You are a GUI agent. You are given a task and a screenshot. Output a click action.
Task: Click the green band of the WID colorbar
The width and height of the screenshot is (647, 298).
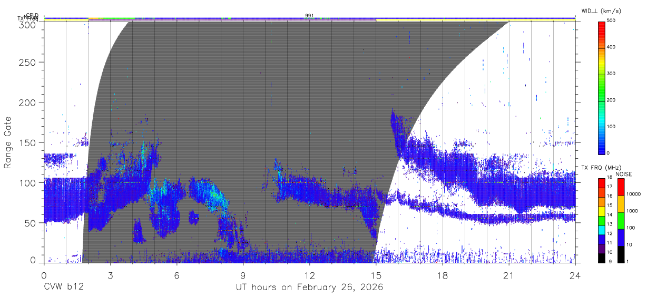602,89
